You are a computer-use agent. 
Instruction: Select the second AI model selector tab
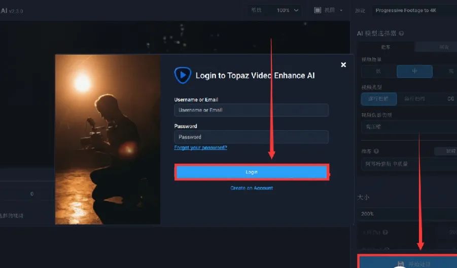pos(436,47)
